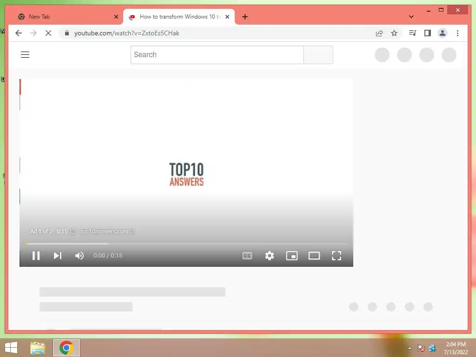Enter fullscreen mode
476x357 pixels.
(x=337, y=256)
